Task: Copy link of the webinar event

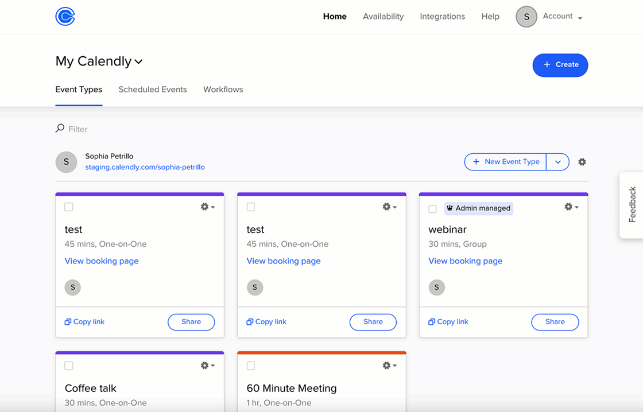Action: (448, 322)
